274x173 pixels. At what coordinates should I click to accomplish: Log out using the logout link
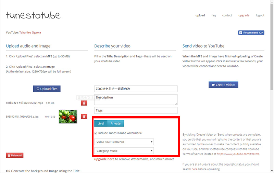tap(260, 15)
